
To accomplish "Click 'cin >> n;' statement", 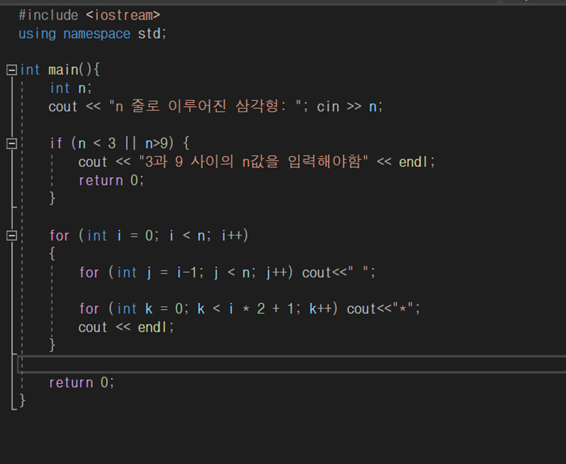I will (x=350, y=107).
